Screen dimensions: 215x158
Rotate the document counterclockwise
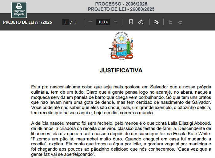141,22
